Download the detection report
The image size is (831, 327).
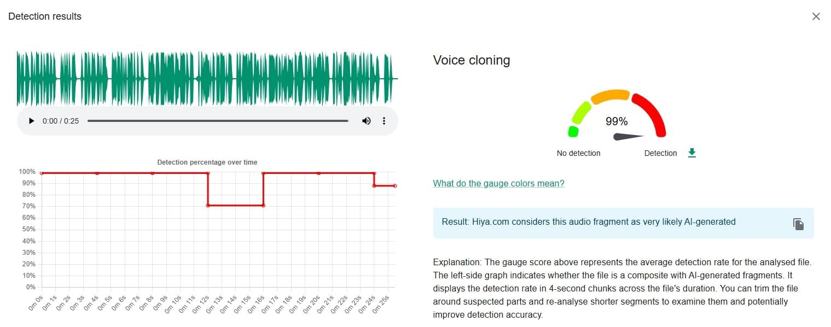(691, 153)
